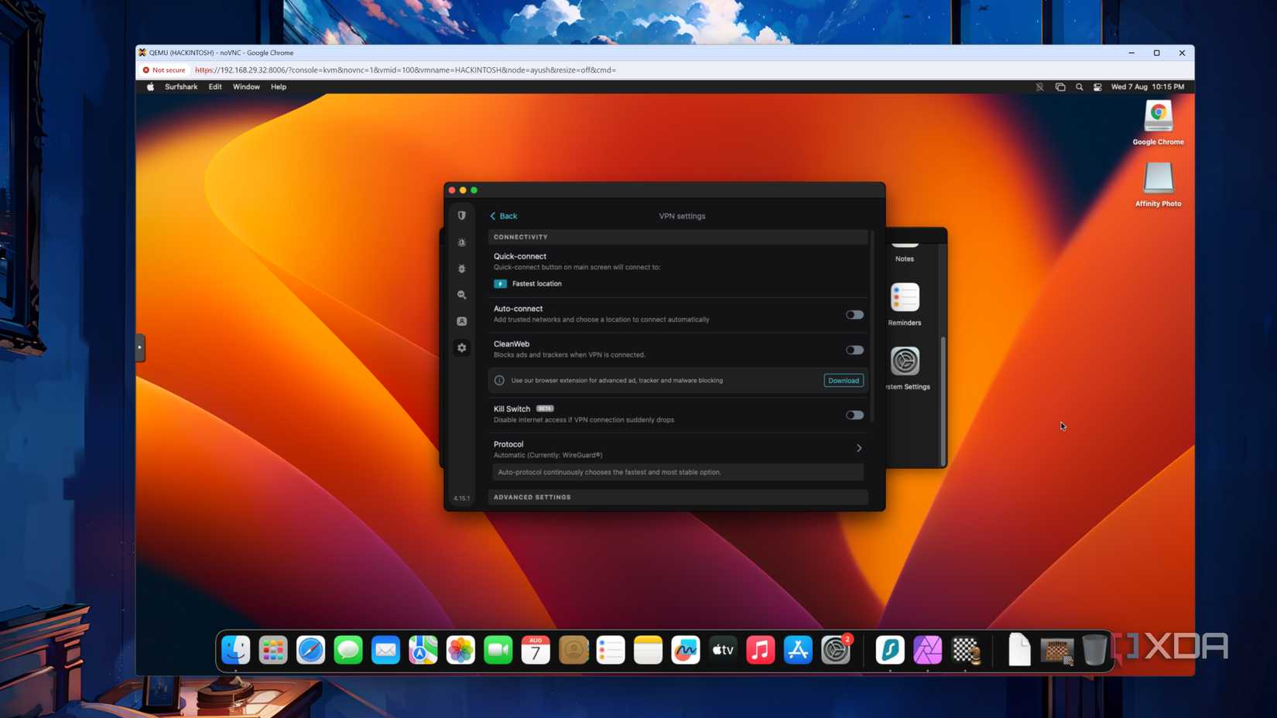Open Affinity Photo from the Dock

coord(927,651)
